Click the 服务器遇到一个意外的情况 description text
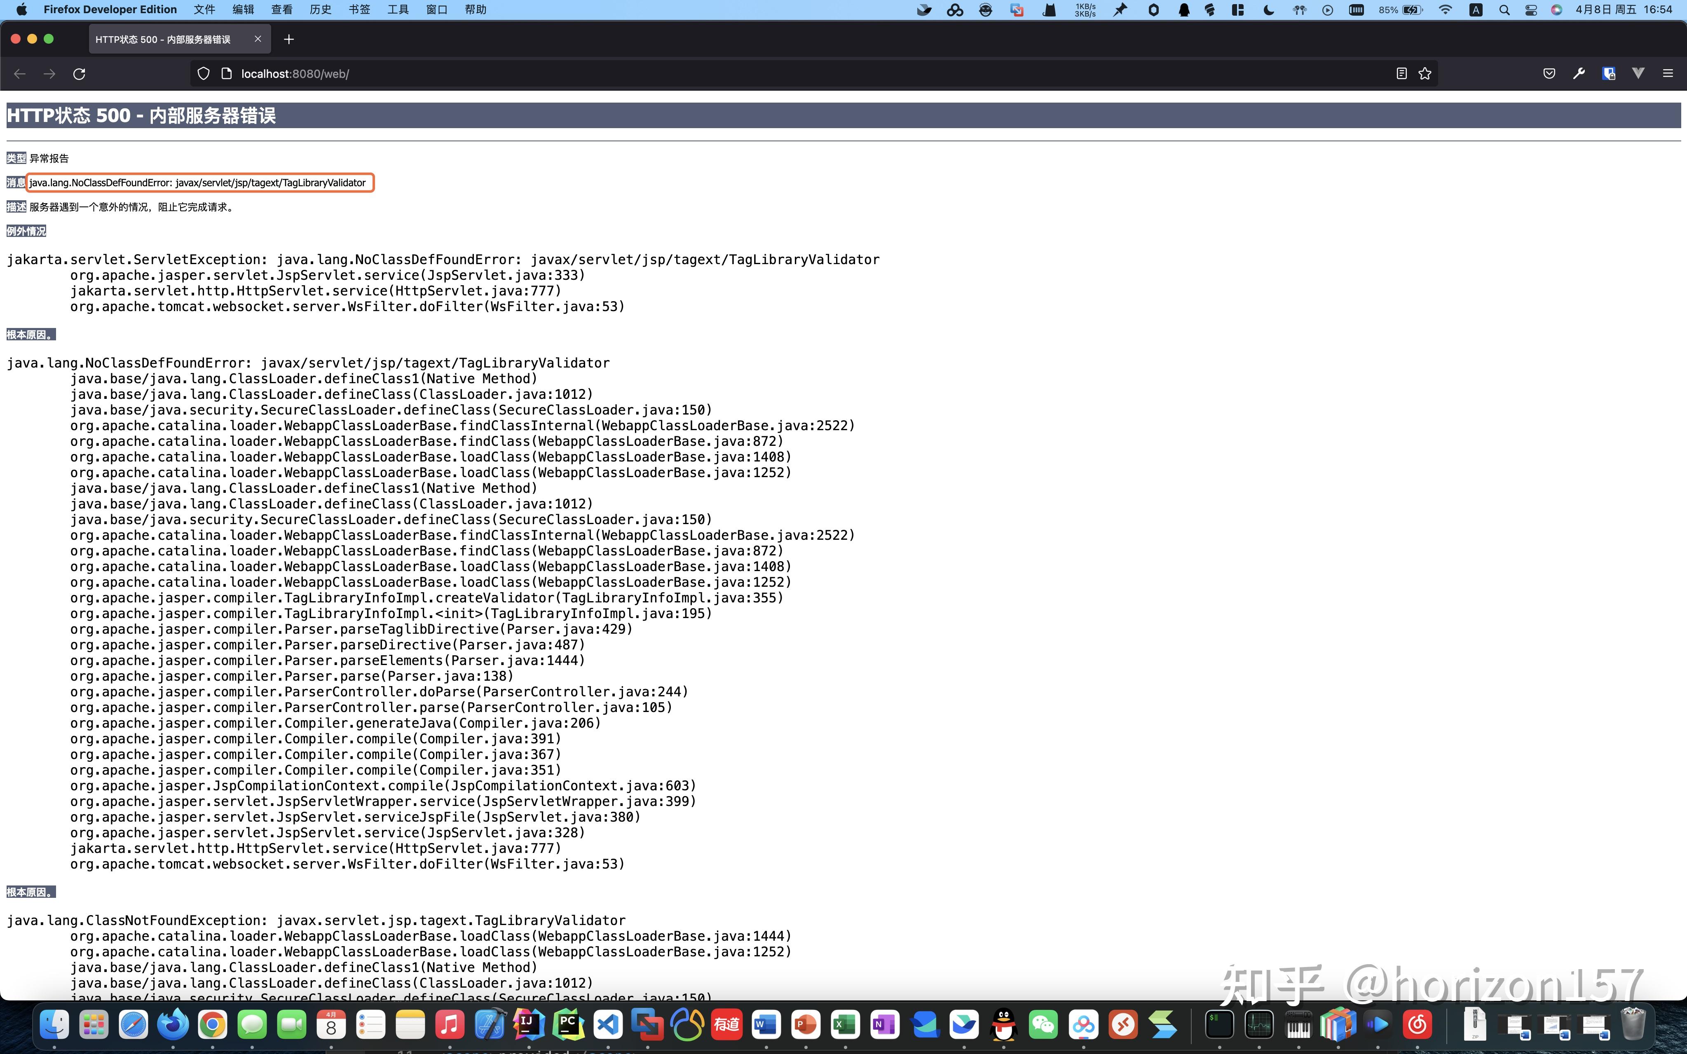This screenshot has width=1687, height=1054. 132,207
